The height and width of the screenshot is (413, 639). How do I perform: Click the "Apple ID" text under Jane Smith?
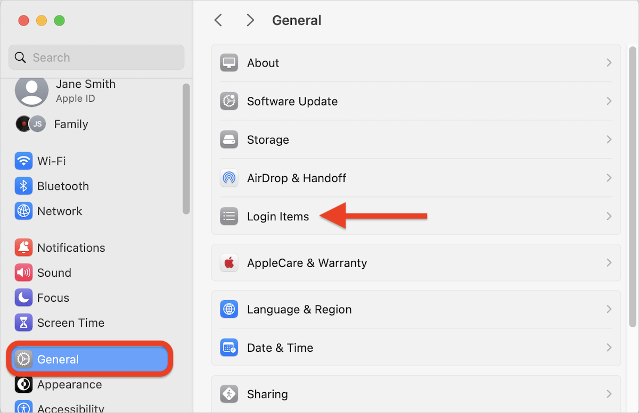coord(76,98)
